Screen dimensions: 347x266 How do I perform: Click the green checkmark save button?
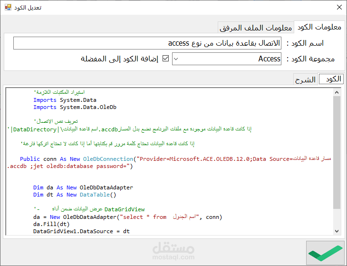pos(325,253)
